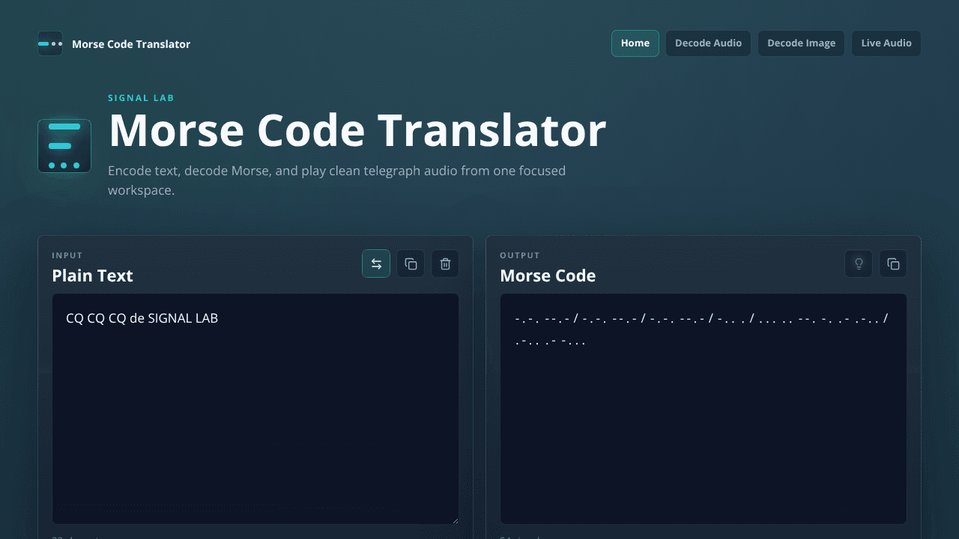Click the "Morse Code" output heading
The height and width of the screenshot is (539, 959).
[548, 275]
